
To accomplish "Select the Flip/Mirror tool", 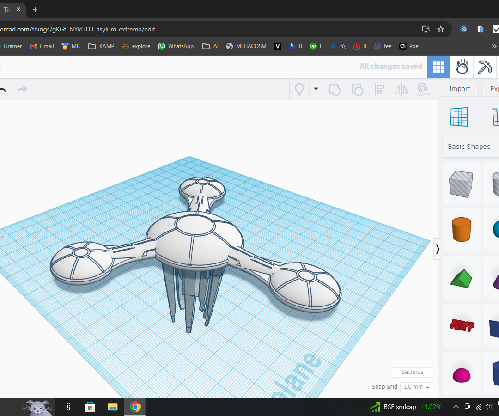I will [x=401, y=89].
